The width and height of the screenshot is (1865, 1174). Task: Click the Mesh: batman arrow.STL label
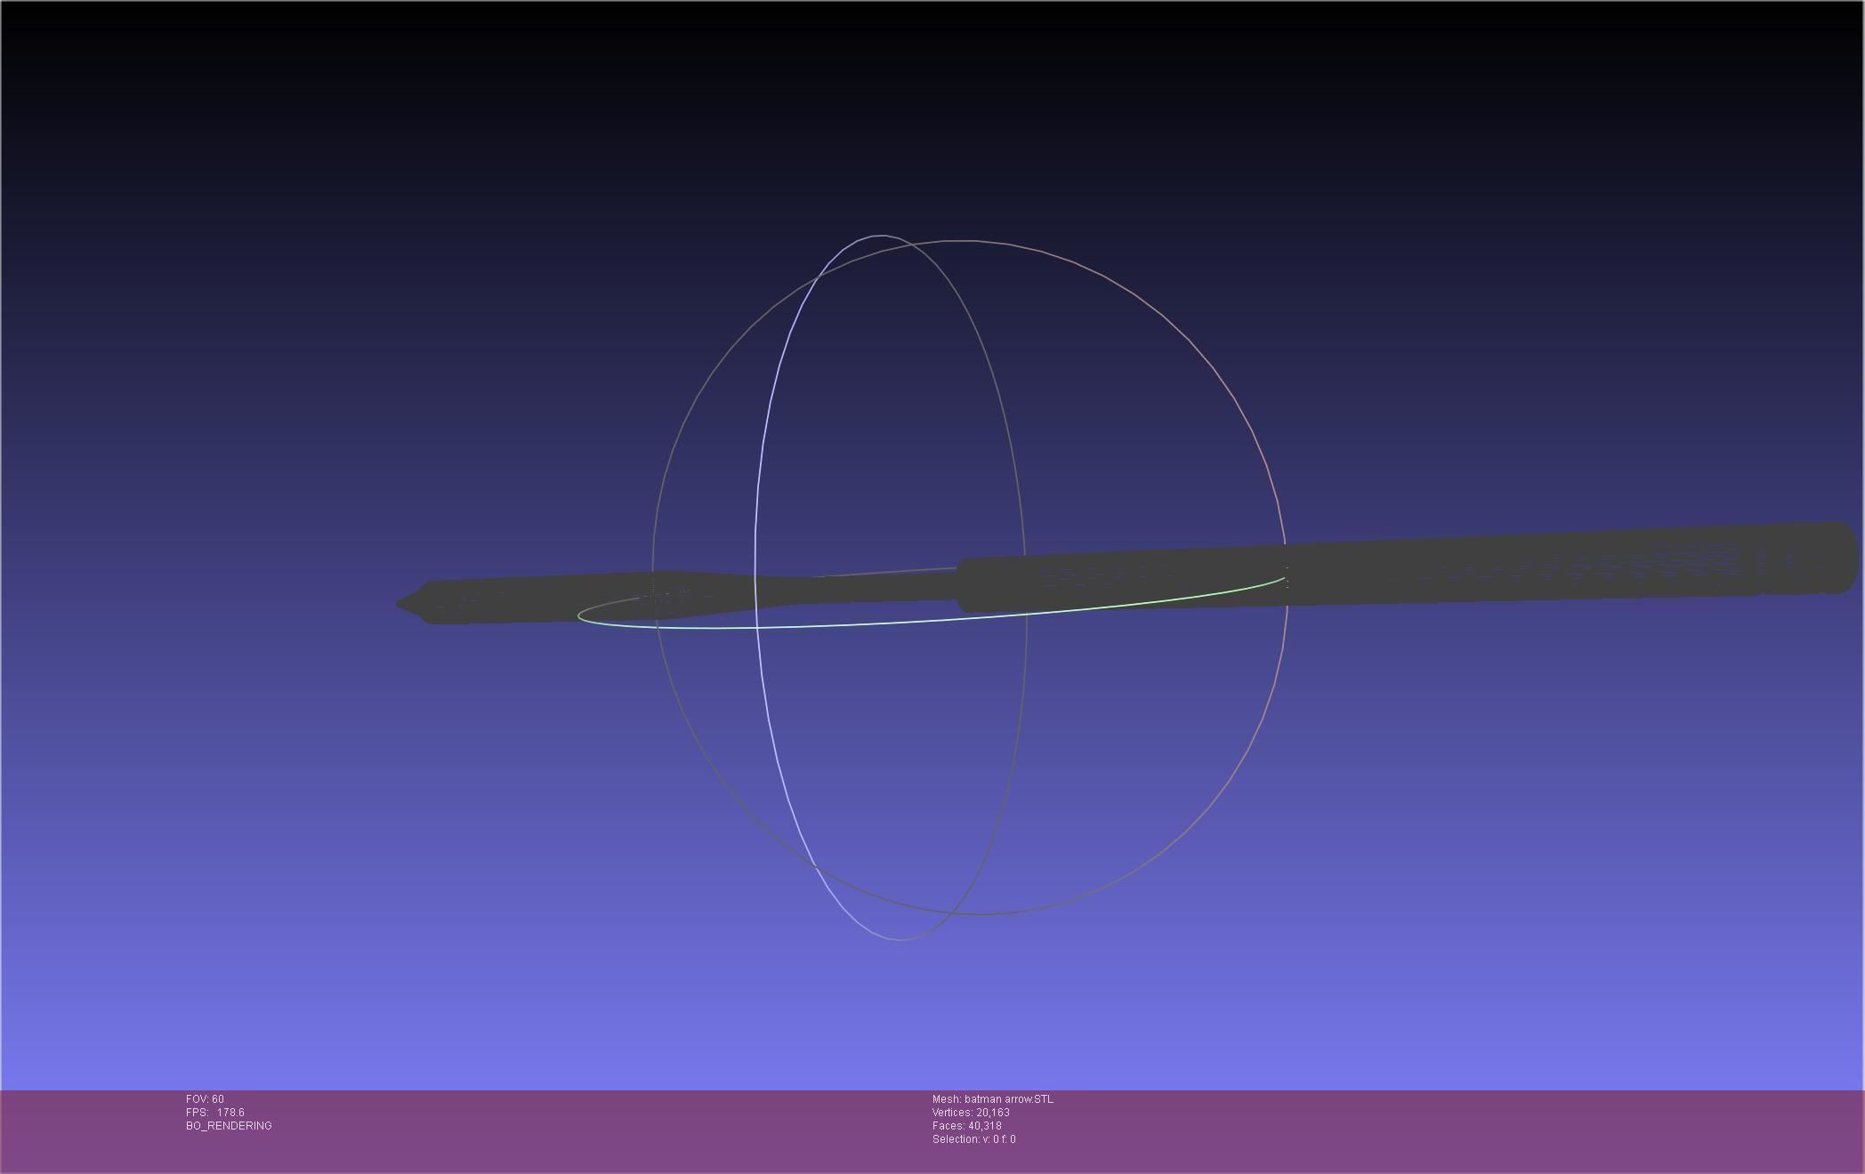[x=992, y=1099]
